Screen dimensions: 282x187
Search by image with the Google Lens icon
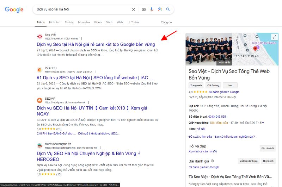tap(160, 10)
